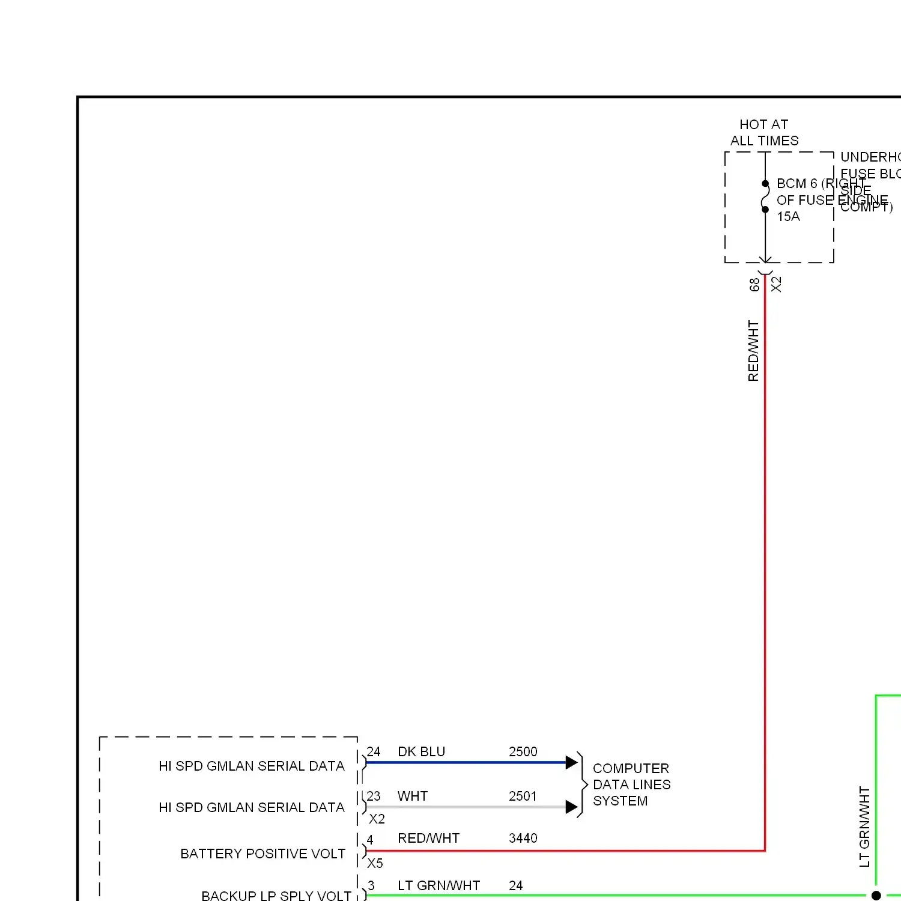Click circuit number 24 on the green wire
The height and width of the screenshot is (901, 901).
pos(515,886)
